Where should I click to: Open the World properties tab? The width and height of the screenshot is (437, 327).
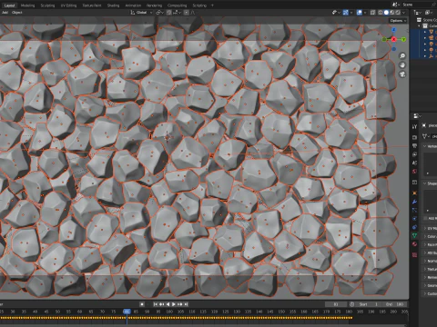(x=414, y=172)
